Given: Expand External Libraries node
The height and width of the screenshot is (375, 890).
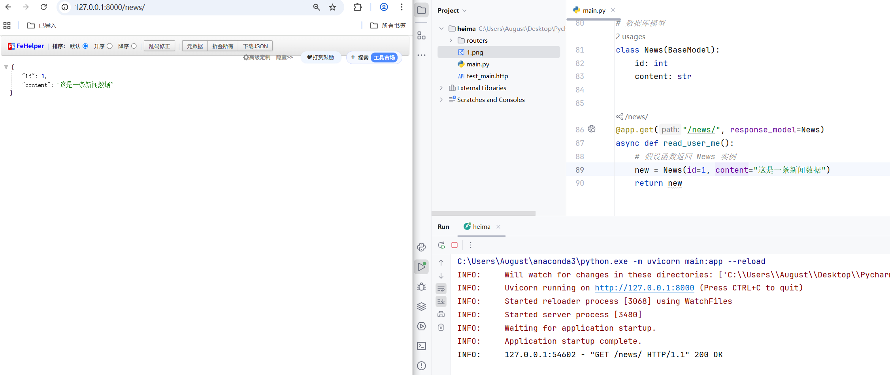Looking at the screenshot, I should pyautogui.click(x=441, y=88).
